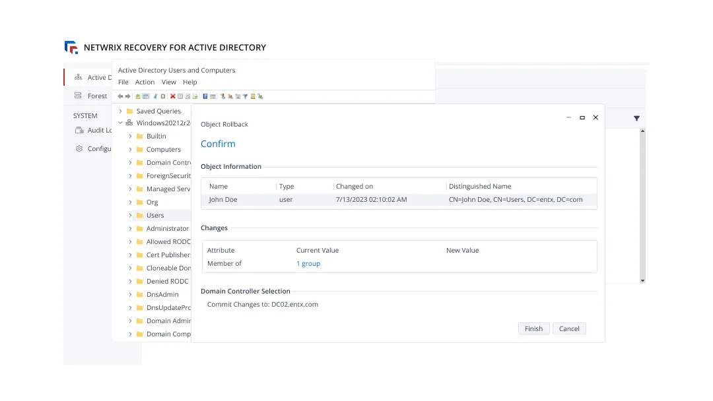
Task: Click the Create new user icon
Action: [x=223, y=96]
